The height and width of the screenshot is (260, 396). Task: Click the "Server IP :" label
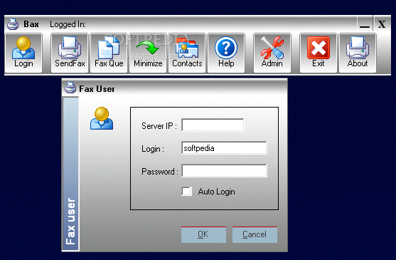click(x=159, y=125)
